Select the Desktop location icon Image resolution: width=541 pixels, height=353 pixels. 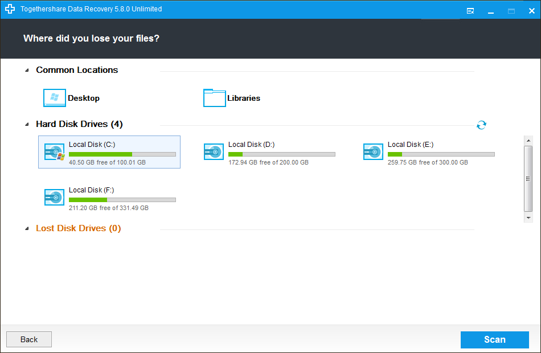click(x=55, y=98)
